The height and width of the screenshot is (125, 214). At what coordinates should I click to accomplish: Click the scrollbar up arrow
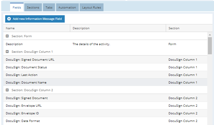[210, 35]
